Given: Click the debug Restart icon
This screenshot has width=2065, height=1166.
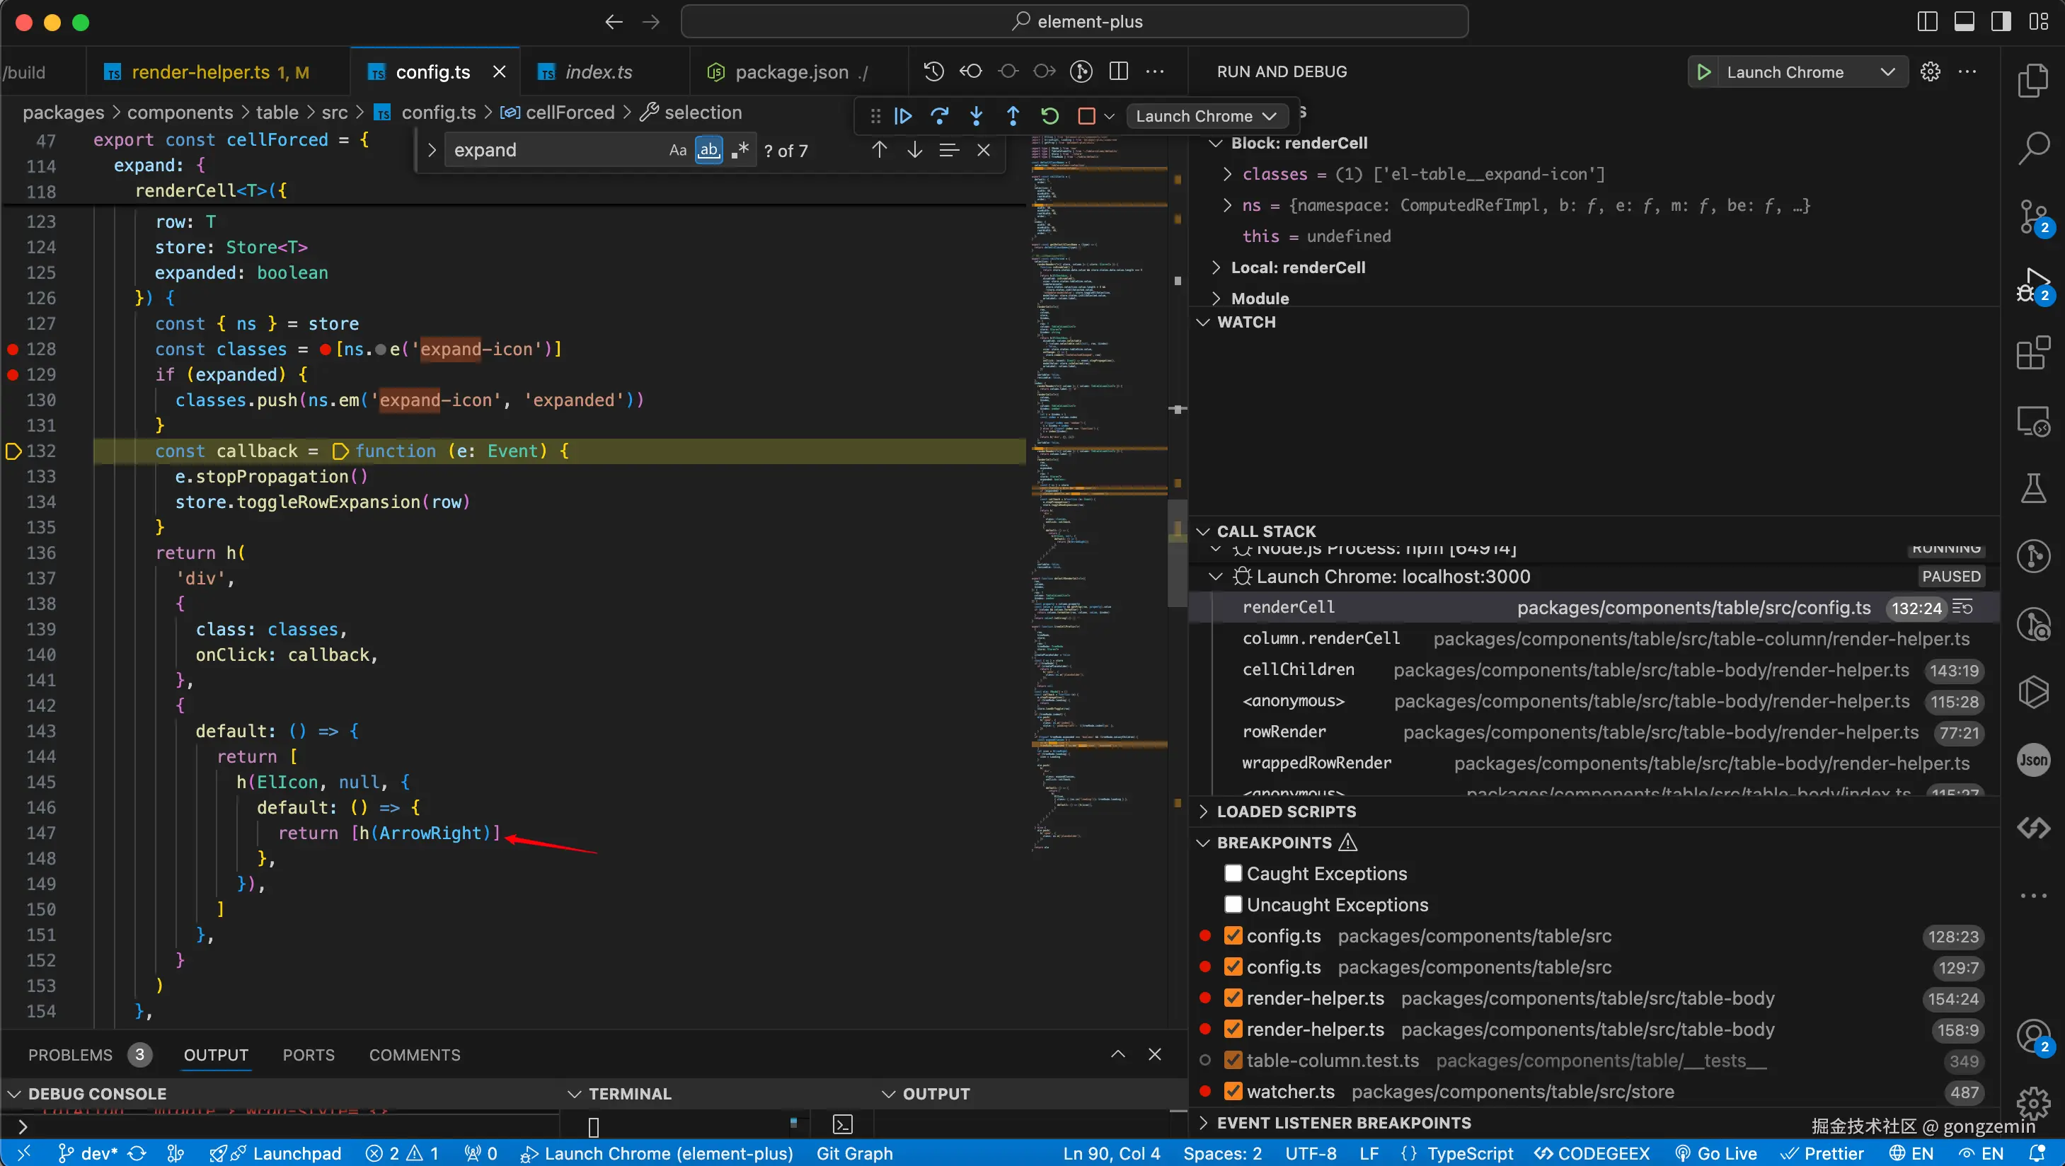Looking at the screenshot, I should click(1049, 116).
